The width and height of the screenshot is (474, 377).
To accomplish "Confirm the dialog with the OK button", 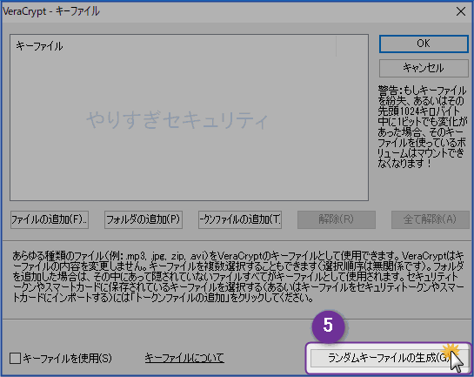I will pyautogui.click(x=424, y=44).
